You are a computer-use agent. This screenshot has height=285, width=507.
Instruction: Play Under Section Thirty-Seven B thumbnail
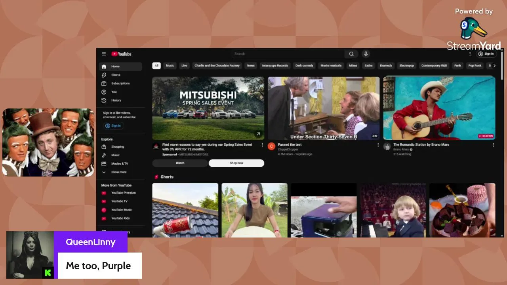coord(324,108)
